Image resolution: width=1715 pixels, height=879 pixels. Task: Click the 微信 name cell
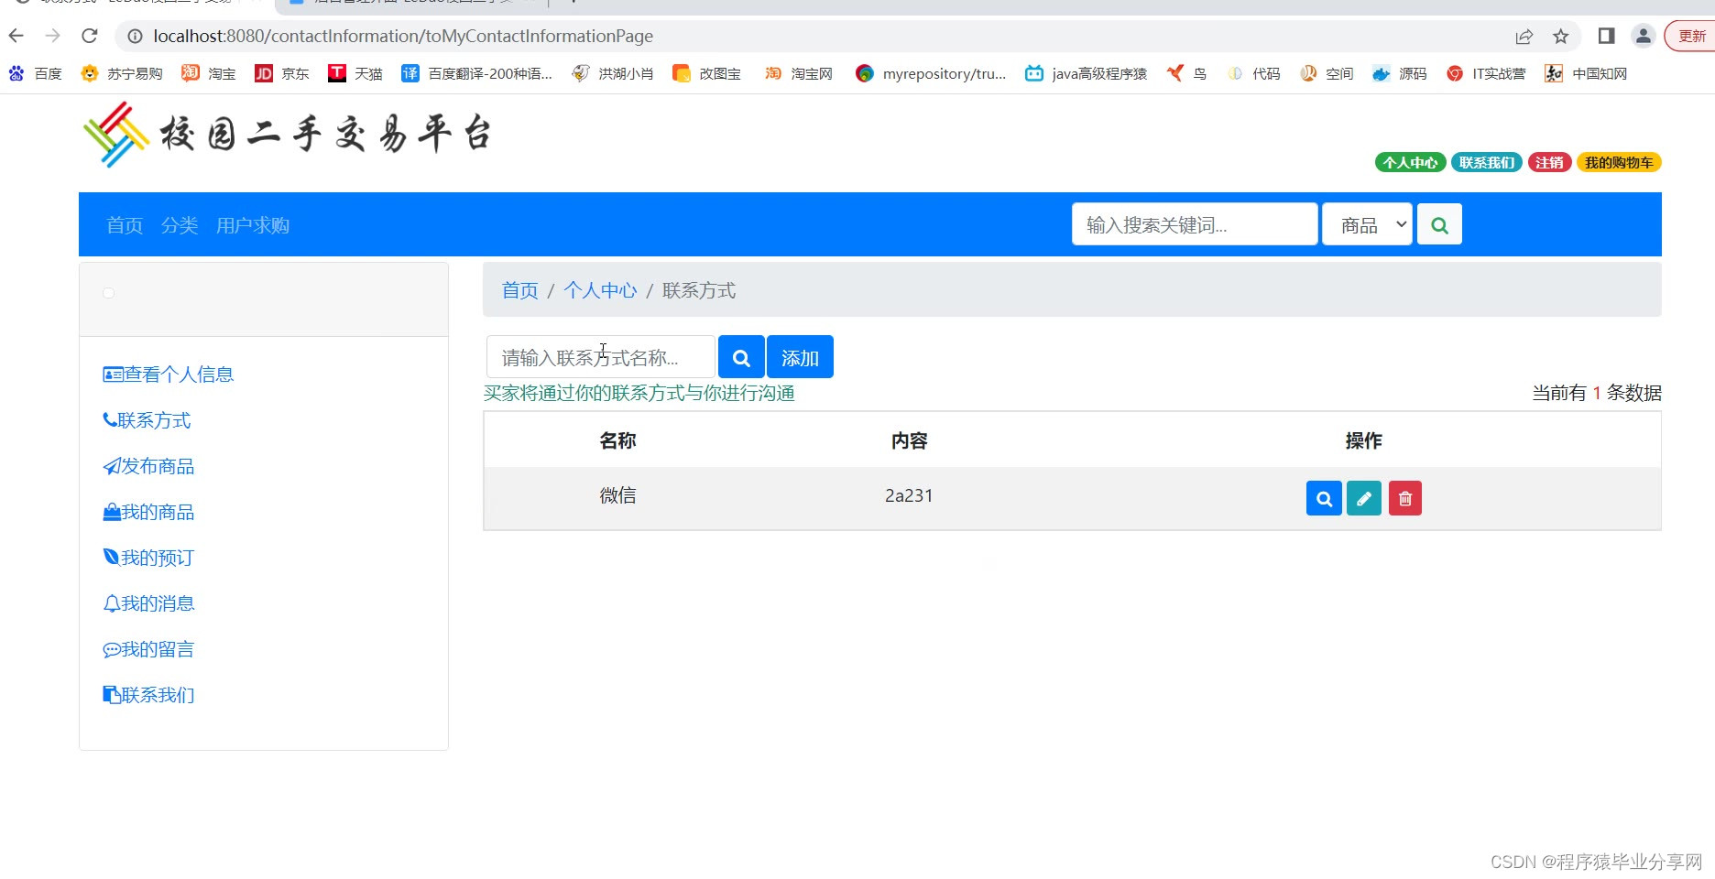click(x=617, y=495)
